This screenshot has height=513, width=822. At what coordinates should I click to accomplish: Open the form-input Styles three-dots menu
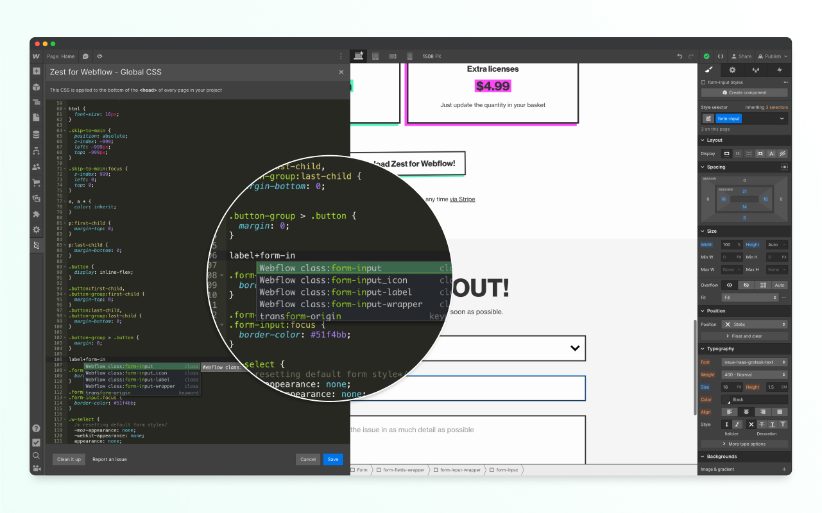point(785,83)
